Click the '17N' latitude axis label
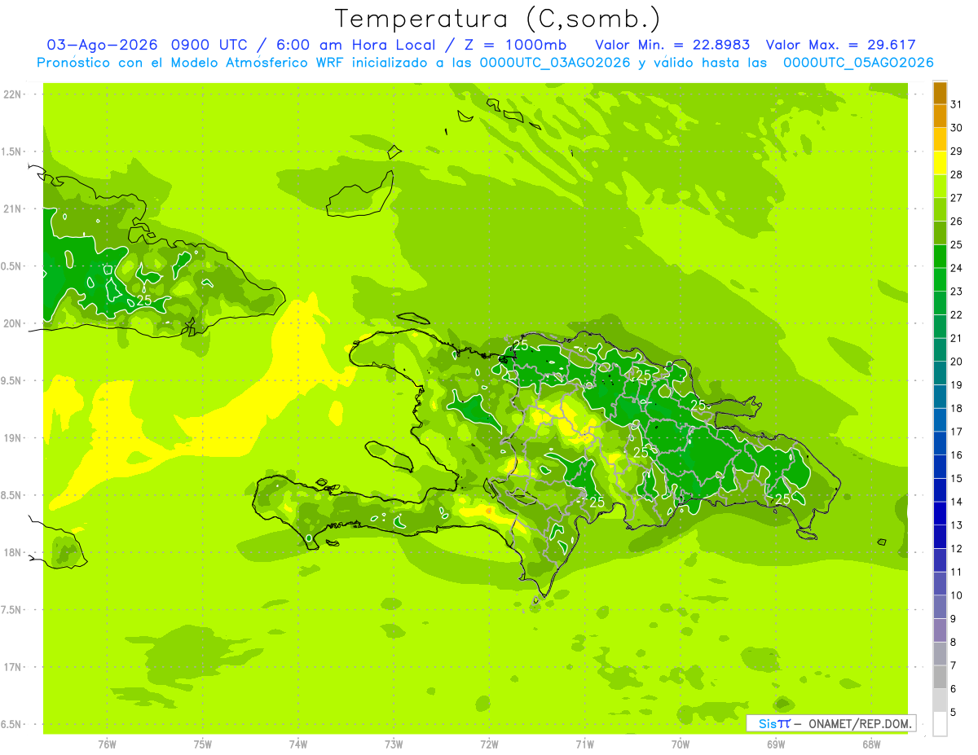Image resolution: width=978 pixels, height=755 pixels. coord(14,667)
